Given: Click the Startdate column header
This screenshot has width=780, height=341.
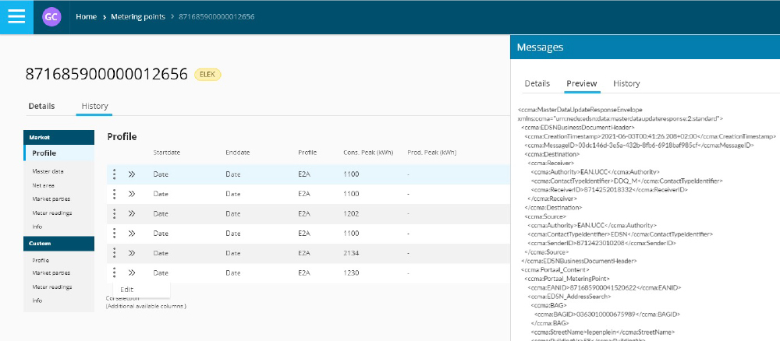Looking at the screenshot, I should pyautogui.click(x=167, y=153).
